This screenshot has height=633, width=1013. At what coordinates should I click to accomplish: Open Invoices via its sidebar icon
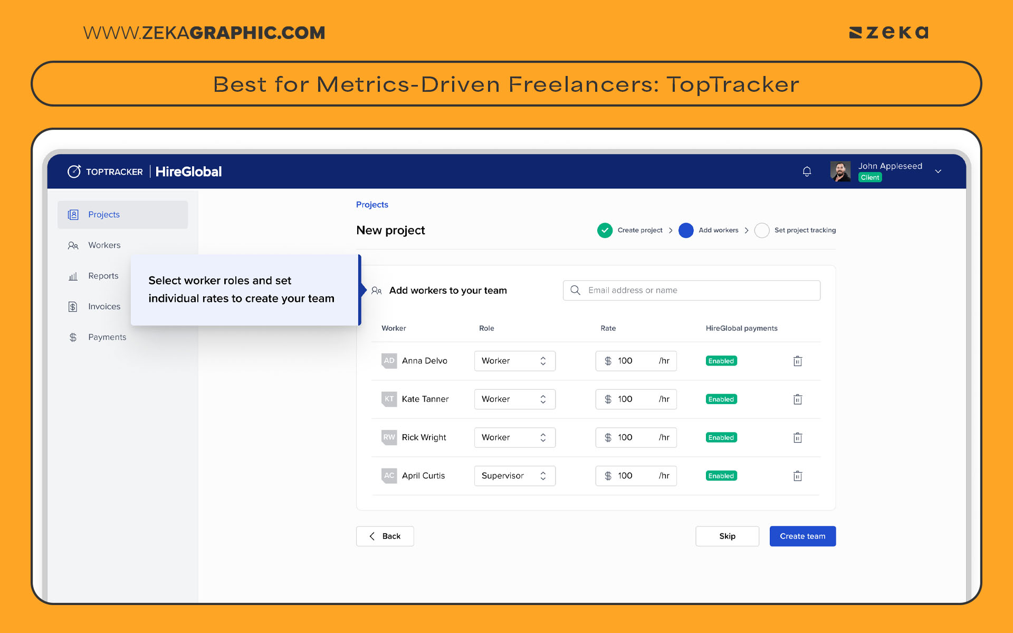point(73,306)
